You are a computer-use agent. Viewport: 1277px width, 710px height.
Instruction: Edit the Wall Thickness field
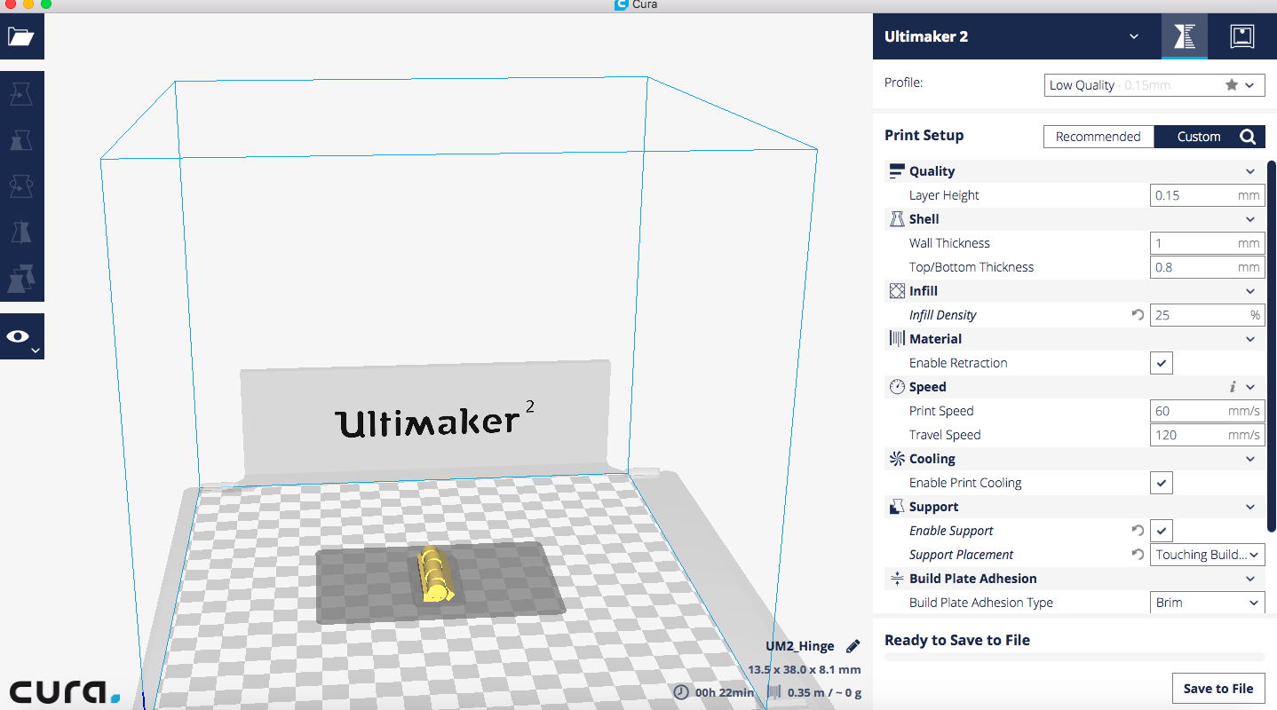(1207, 243)
